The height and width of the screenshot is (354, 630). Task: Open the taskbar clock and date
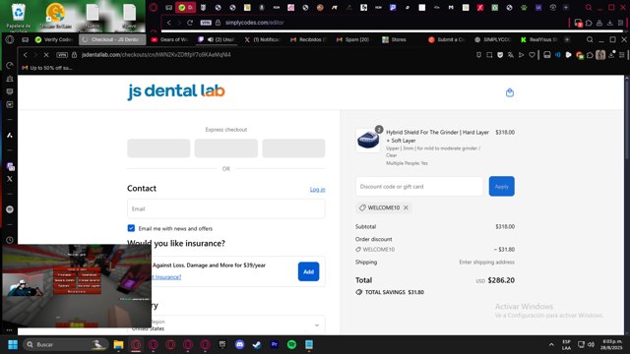611,344
